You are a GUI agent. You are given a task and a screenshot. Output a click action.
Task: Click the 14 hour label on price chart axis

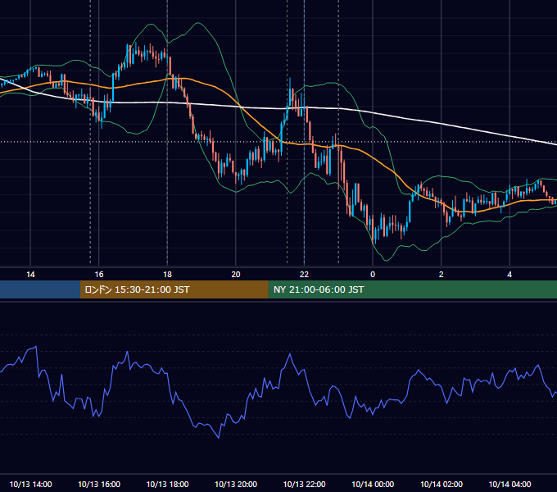tap(30, 275)
